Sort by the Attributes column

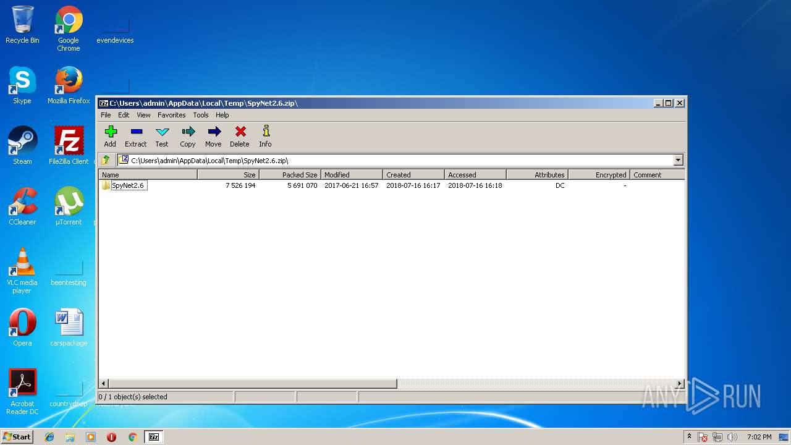tap(537, 175)
